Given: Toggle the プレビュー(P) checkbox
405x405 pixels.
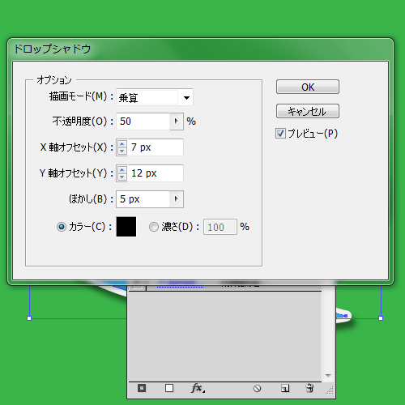Looking at the screenshot, I should [280, 134].
